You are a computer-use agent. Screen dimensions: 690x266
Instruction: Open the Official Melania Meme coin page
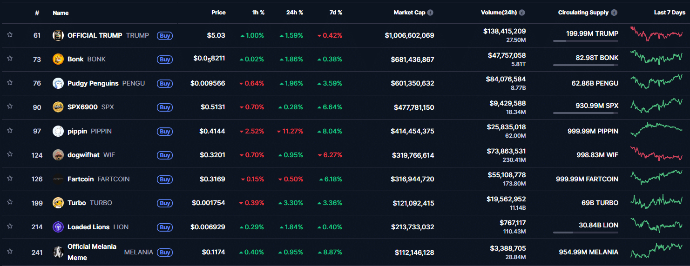(92, 252)
